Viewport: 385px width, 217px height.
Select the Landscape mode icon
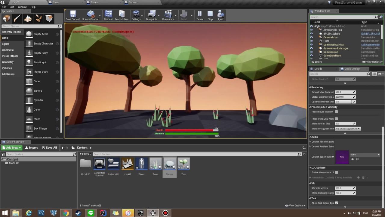tap(28, 19)
